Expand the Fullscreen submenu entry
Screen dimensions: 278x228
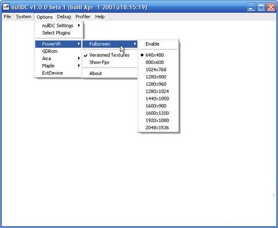(x=110, y=44)
